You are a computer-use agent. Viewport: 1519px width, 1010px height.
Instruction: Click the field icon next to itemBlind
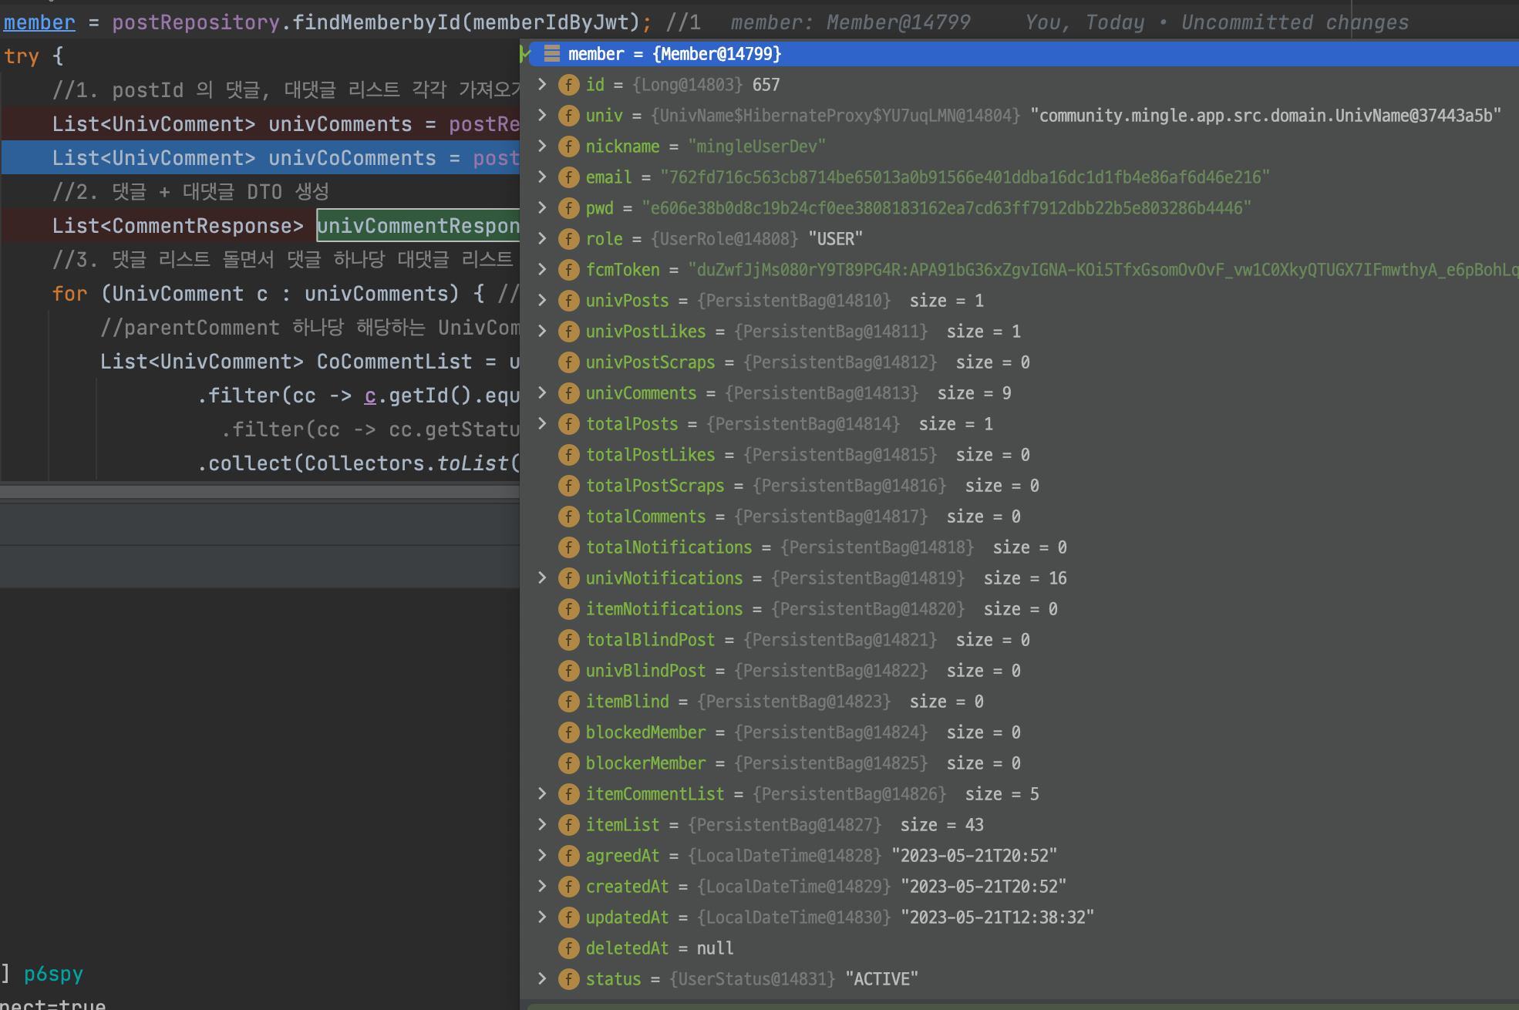click(x=569, y=702)
